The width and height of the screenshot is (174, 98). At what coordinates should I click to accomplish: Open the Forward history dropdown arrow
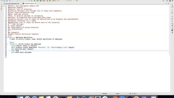[x=71, y=1]
